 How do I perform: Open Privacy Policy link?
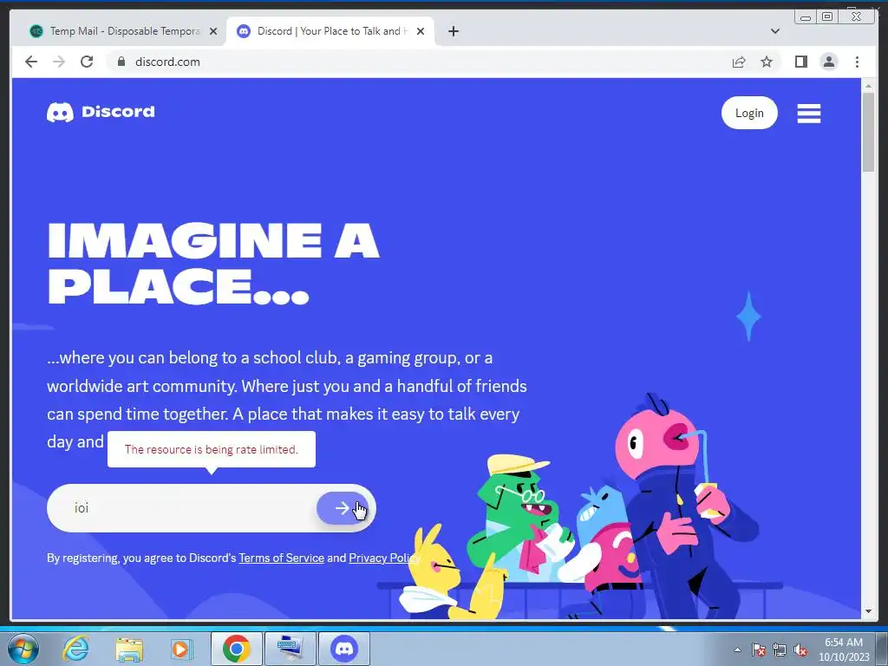click(384, 558)
